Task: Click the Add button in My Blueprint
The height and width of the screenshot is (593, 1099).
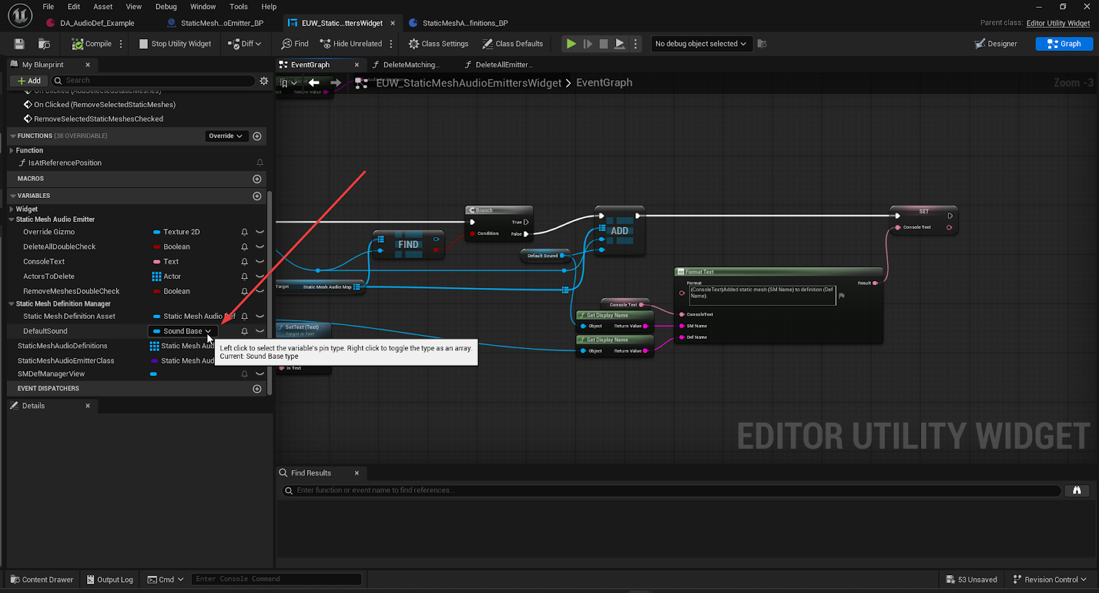Action: point(29,80)
